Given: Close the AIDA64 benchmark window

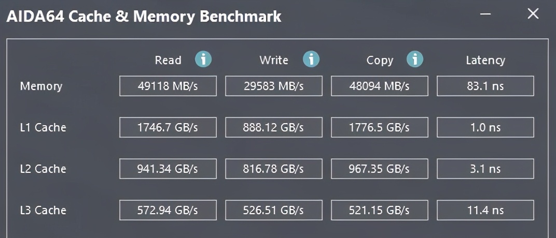Looking at the screenshot, I should click(533, 14).
